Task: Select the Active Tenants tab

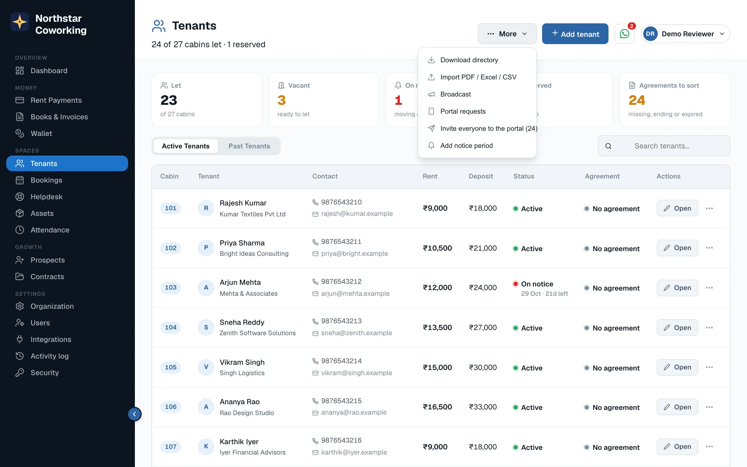Action: [185, 146]
